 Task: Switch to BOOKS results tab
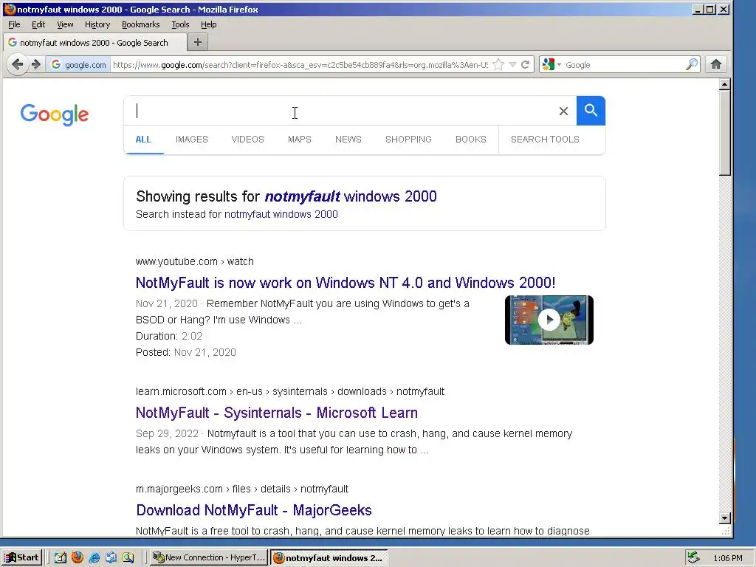click(470, 140)
